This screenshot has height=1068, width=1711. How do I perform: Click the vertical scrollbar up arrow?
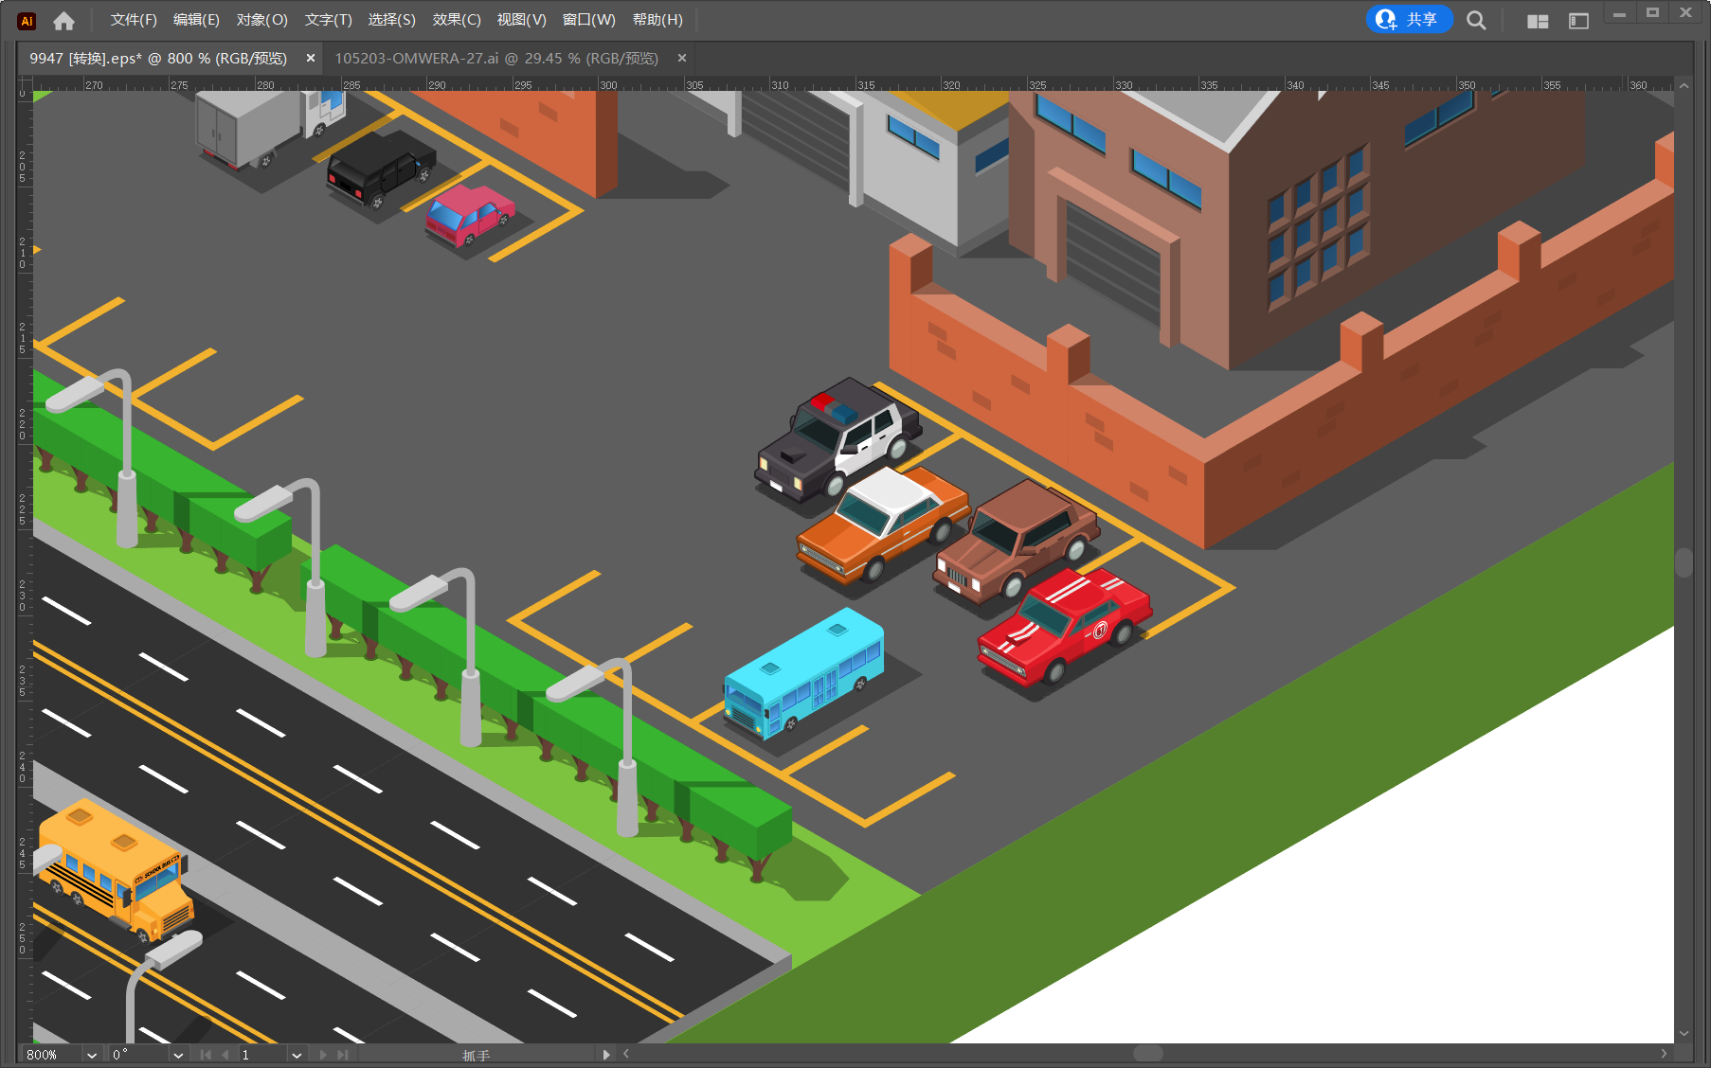[1684, 85]
